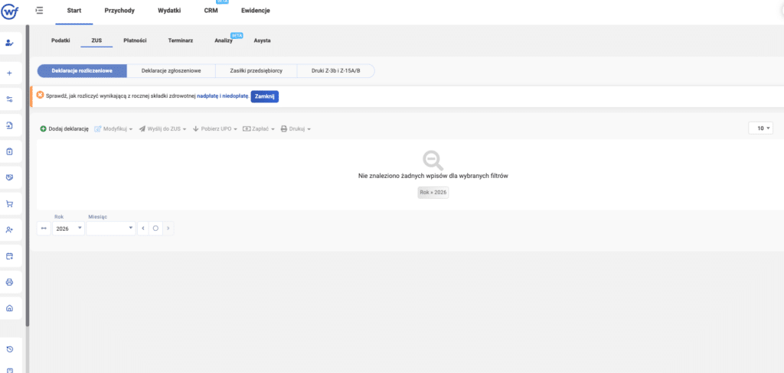Image resolution: width=784 pixels, height=373 pixels.
Task: Open the Przychody main menu
Action: [x=119, y=11]
